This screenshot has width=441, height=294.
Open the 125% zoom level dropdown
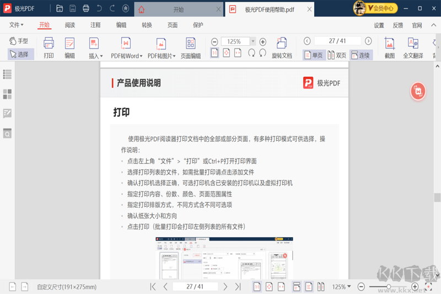click(x=253, y=41)
